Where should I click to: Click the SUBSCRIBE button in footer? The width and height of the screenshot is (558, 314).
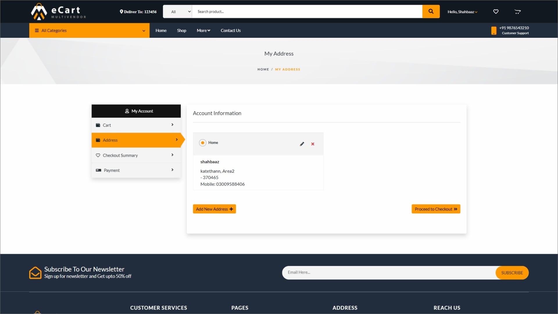[x=512, y=273]
